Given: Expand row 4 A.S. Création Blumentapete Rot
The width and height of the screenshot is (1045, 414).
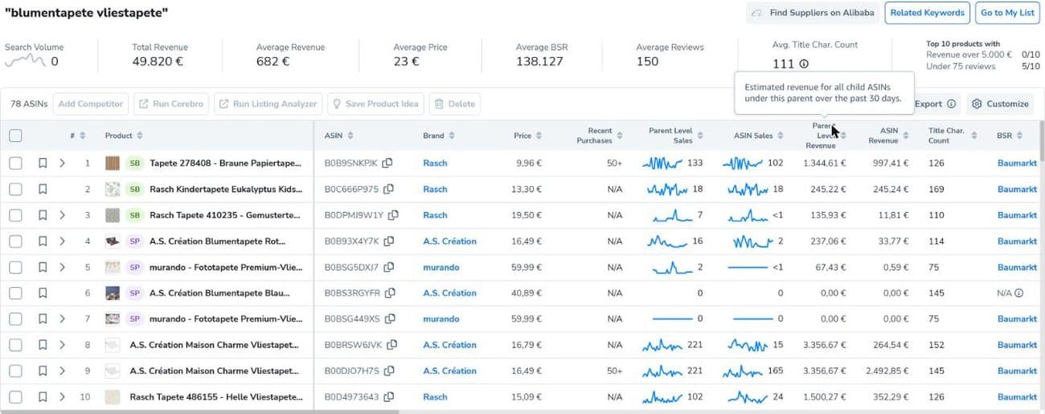Looking at the screenshot, I should [x=62, y=241].
